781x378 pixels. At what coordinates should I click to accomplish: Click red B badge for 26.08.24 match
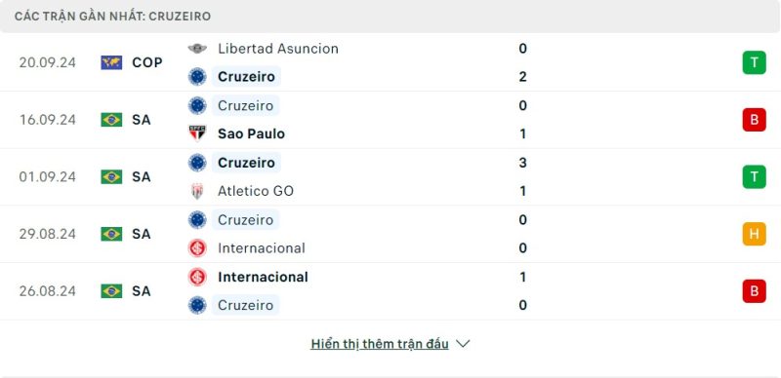tap(754, 291)
